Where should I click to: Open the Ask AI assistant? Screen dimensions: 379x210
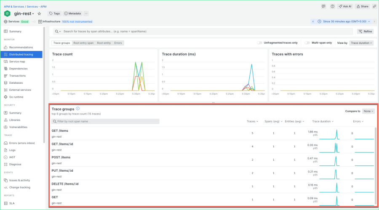pos(345,6)
